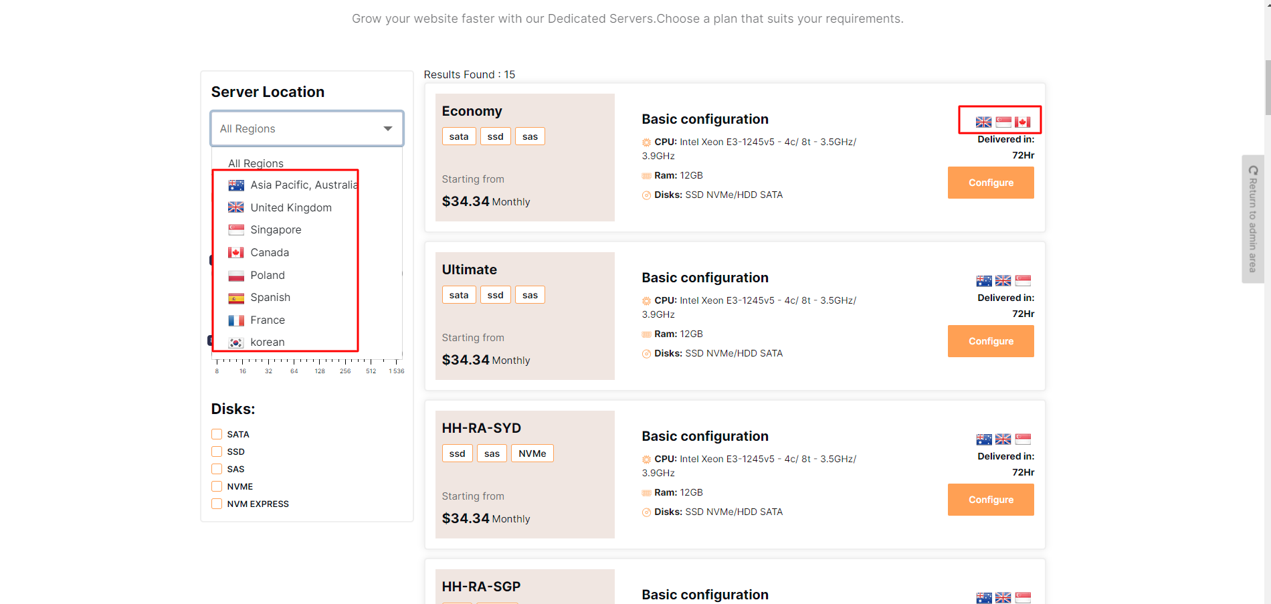This screenshot has width=1271, height=604.
Task: Choose Singapore from the region dropdown
Action: pyautogui.click(x=276, y=230)
